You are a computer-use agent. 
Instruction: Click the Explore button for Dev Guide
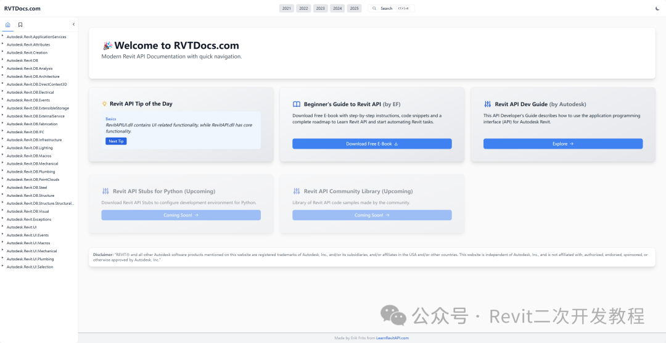pyautogui.click(x=563, y=144)
